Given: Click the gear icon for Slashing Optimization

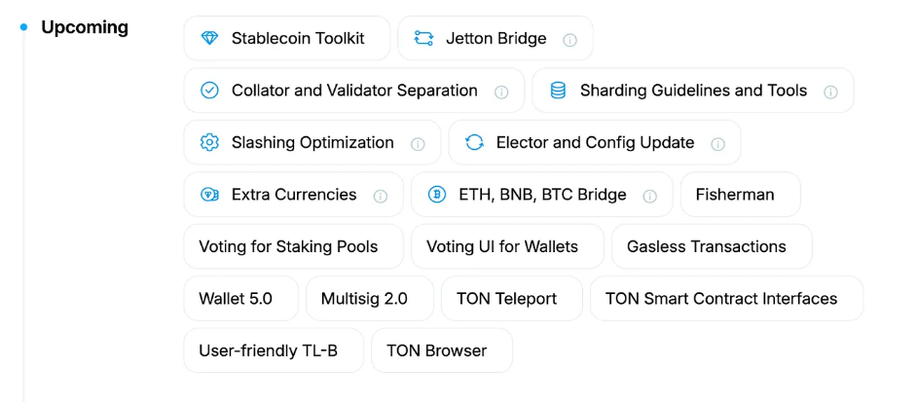Looking at the screenshot, I should click(x=209, y=143).
